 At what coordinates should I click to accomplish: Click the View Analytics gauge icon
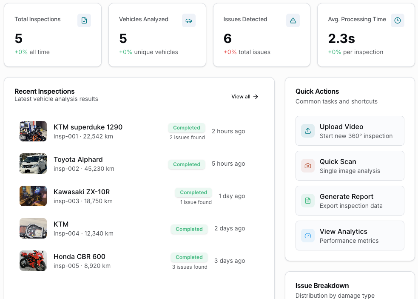pos(308,236)
